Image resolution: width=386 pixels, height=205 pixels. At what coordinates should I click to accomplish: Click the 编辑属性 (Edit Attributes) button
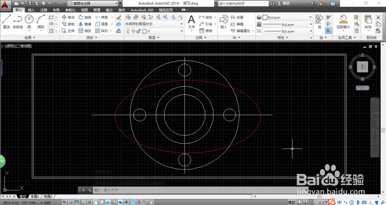coord(240,31)
